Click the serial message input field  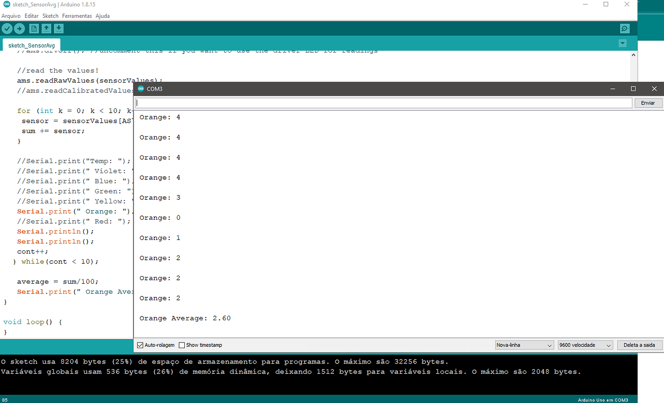point(383,102)
